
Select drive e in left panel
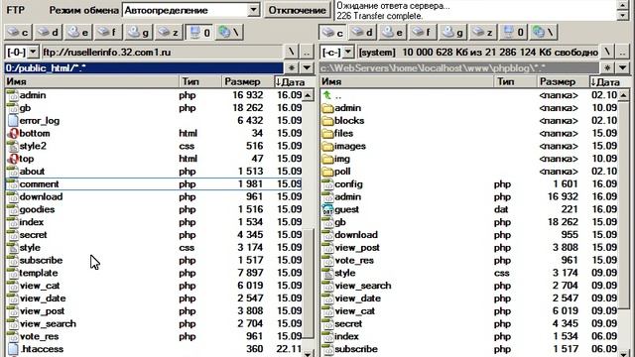[78, 33]
